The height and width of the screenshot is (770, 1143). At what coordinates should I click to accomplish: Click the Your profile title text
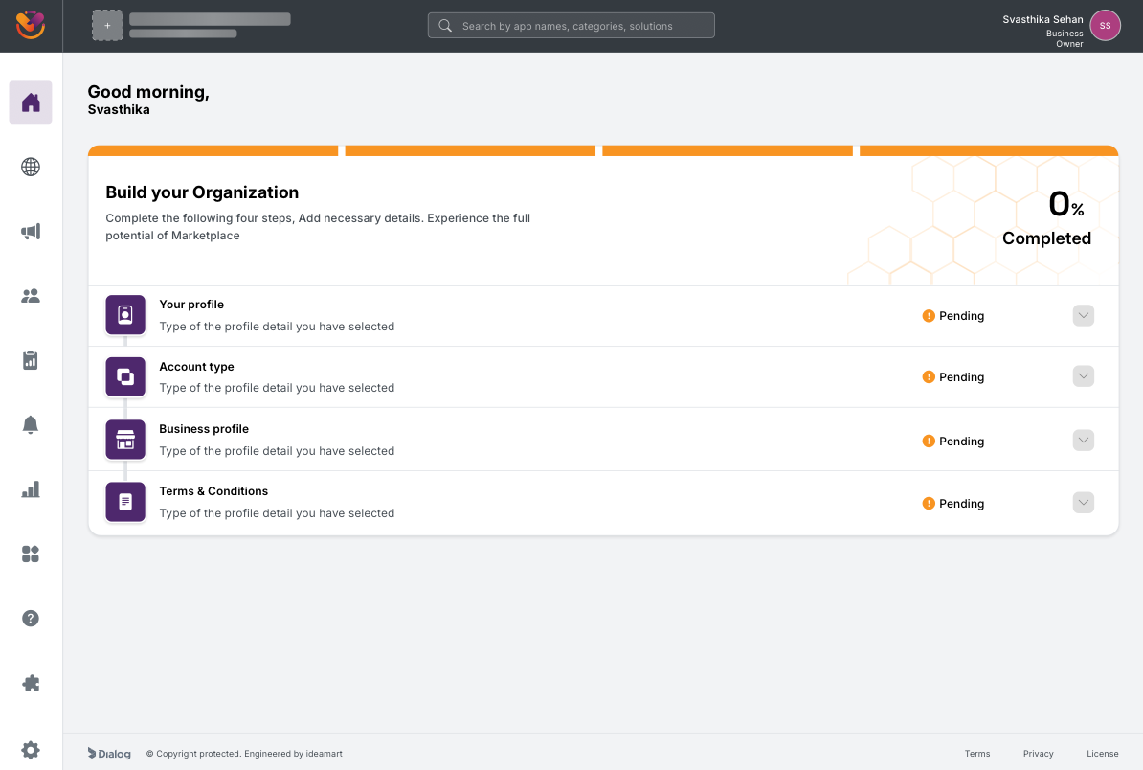(191, 304)
